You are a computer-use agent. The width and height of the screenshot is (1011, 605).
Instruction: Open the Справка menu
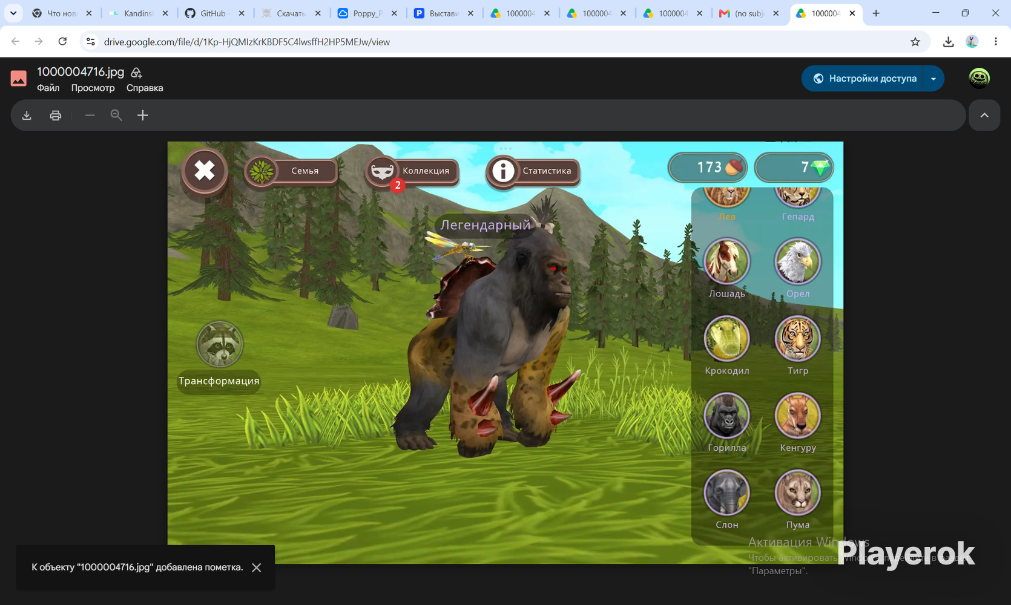[145, 88]
